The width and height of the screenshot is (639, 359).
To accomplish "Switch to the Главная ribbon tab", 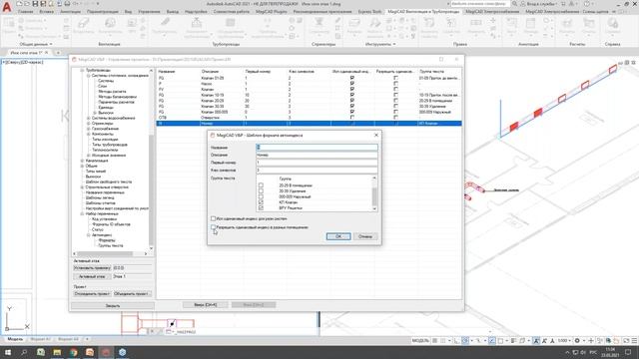I will point(25,12).
